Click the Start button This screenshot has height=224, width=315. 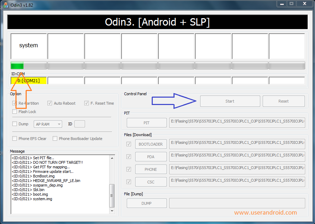(230, 101)
